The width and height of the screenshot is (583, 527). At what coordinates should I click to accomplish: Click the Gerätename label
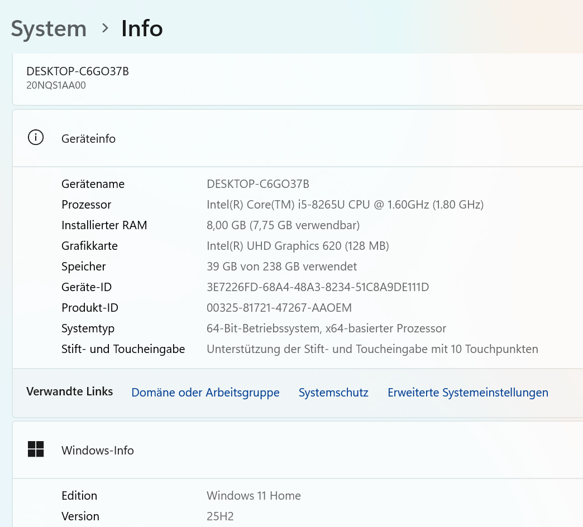tap(93, 184)
